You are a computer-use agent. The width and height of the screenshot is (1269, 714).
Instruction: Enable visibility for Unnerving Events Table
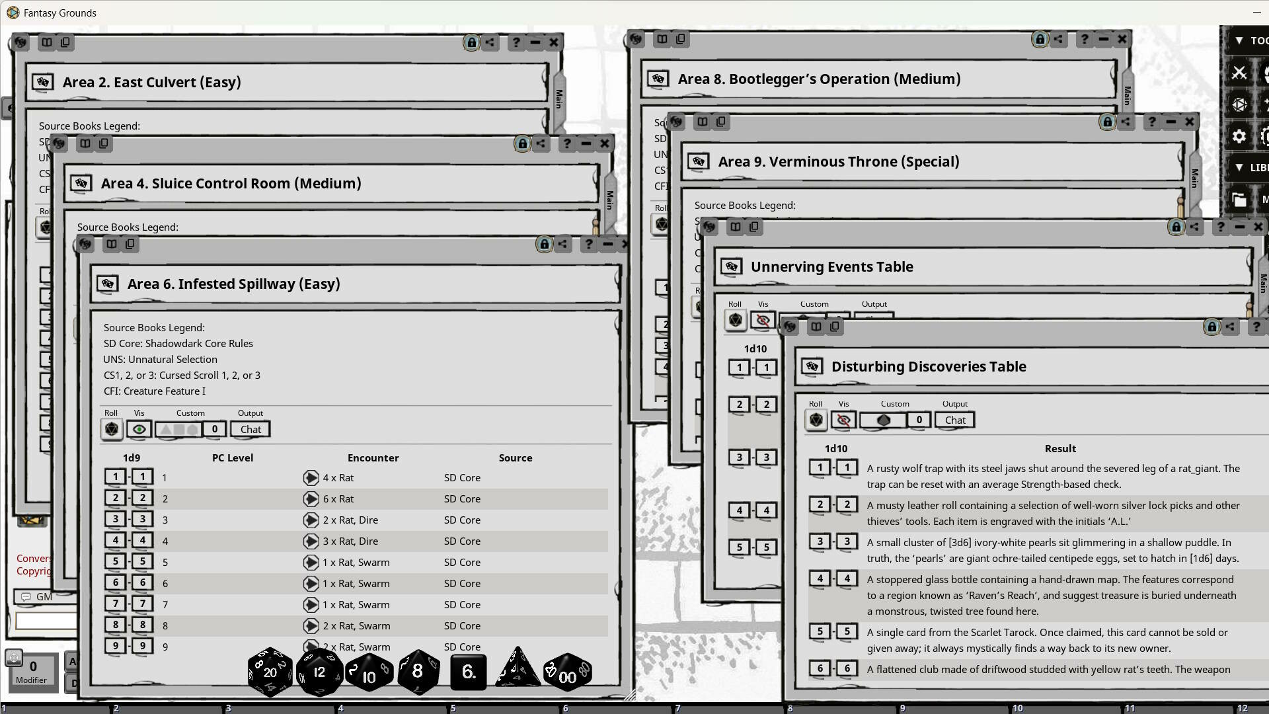(x=763, y=319)
